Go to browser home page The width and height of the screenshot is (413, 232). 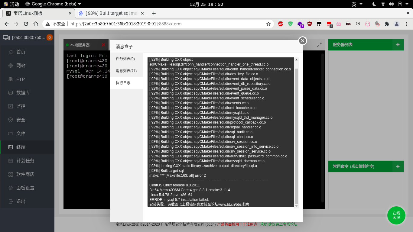[x=36, y=24]
